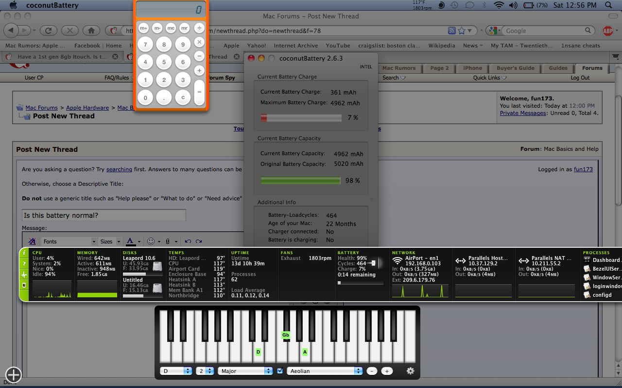The height and width of the screenshot is (388, 622).
Task: Click the 98% battery capacity bar
Action: [301, 180]
